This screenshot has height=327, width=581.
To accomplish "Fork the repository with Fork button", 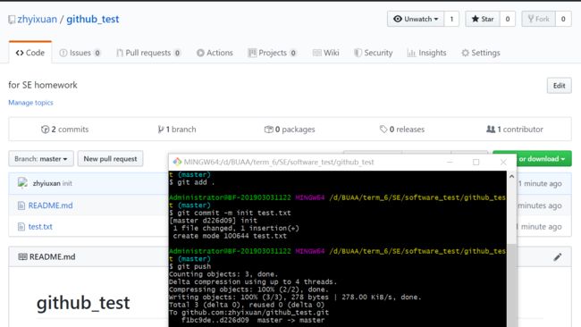I will point(539,19).
